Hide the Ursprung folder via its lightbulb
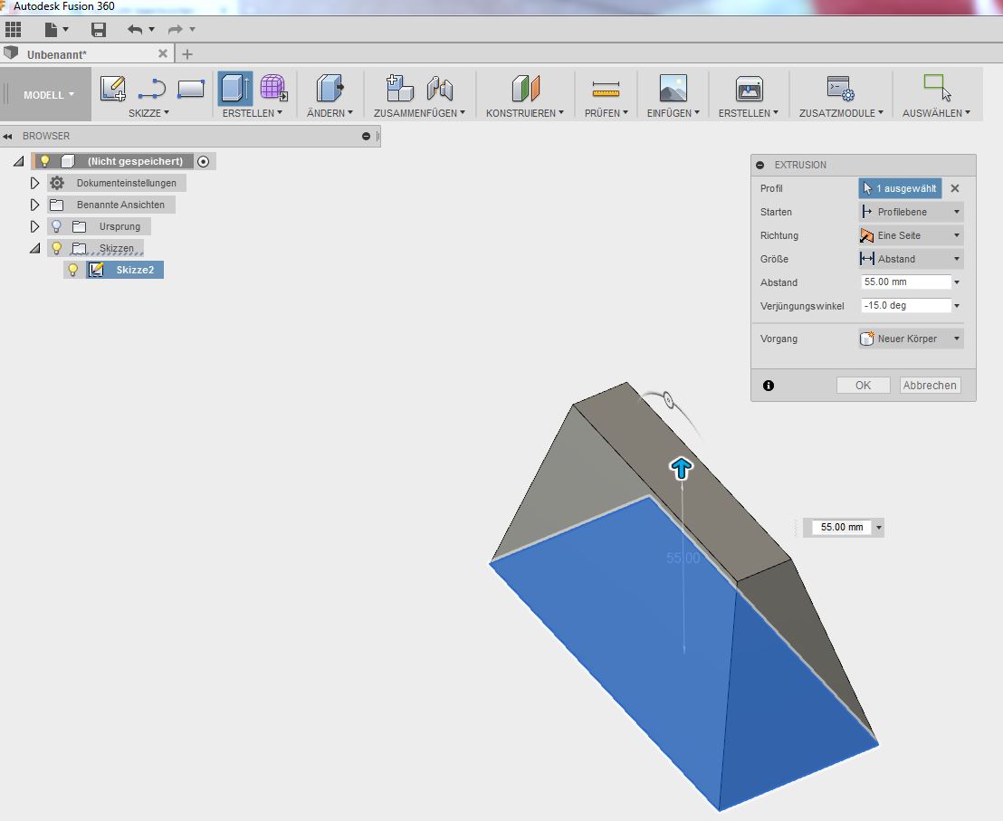1003x821 pixels. (x=57, y=226)
